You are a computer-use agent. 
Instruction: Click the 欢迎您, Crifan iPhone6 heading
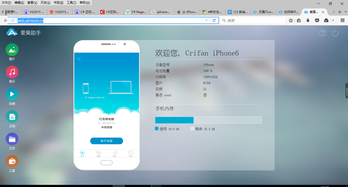[x=197, y=53]
